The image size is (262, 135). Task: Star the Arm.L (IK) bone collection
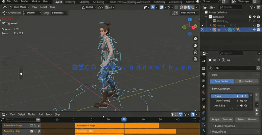click(246, 106)
